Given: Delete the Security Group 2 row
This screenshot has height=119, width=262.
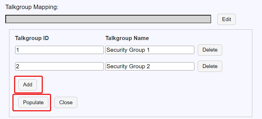Looking at the screenshot, I should click(210, 66).
